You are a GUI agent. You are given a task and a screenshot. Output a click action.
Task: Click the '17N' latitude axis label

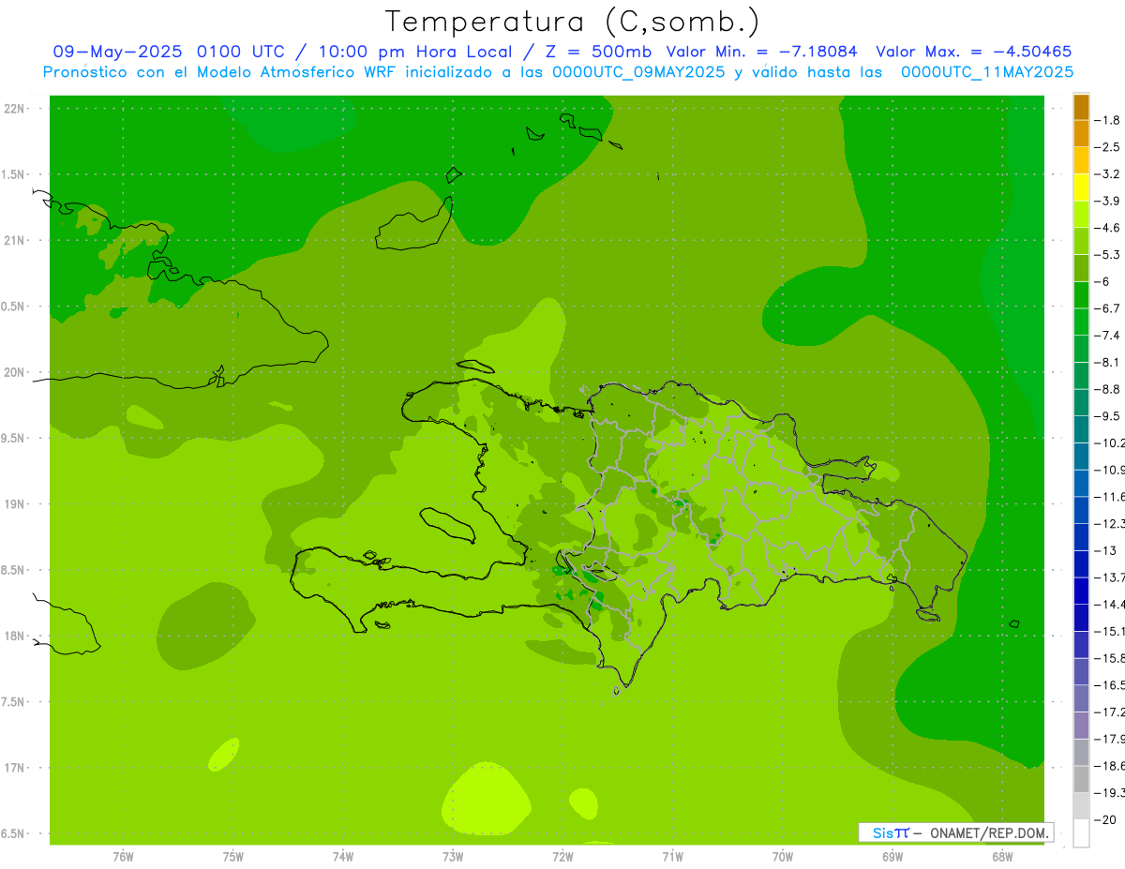[14, 768]
